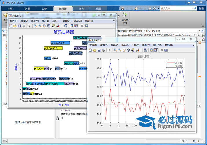Toggle Edit Plot arrow in Figure 1
The height and width of the screenshot is (145, 207).
[30, 26]
